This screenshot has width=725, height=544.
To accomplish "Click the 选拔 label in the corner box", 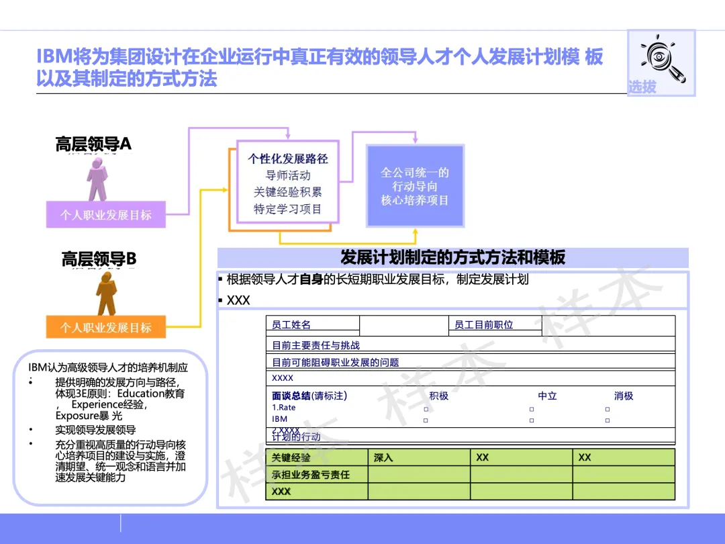I will click(x=642, y=87).
